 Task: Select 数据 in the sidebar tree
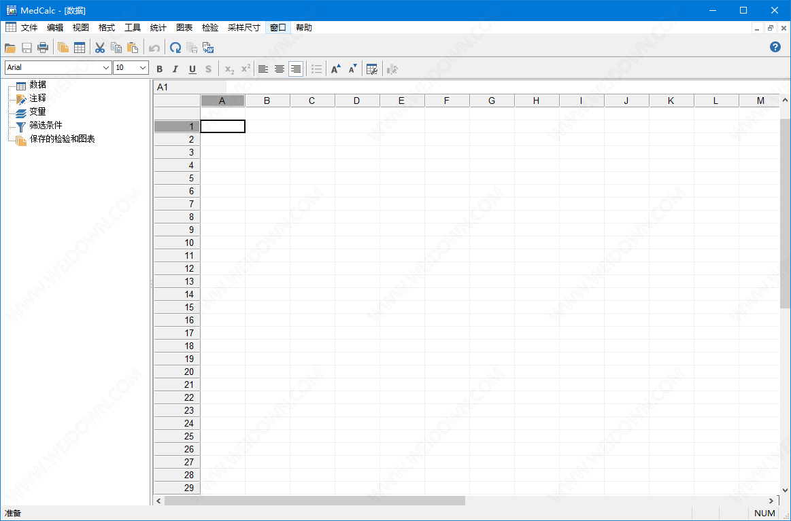pyautogui.click(x=37, y=85)
